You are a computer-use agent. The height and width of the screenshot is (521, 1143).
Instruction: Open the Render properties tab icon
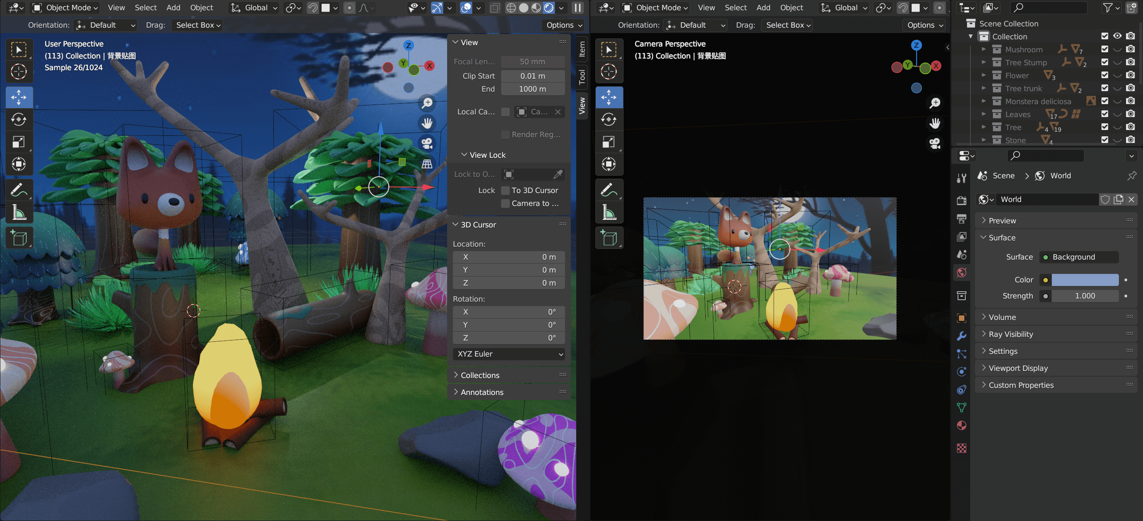click(x=962, y=201)
